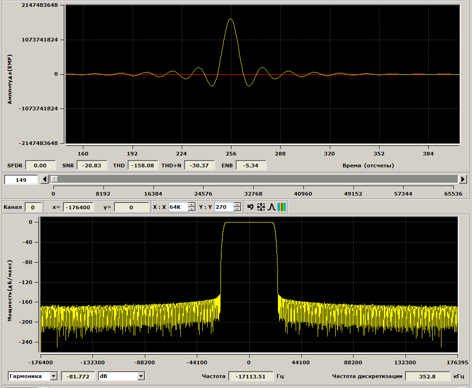Click the -176400 frequency axis label
This screenshot has width=472, height=388.
pos(41,362)
